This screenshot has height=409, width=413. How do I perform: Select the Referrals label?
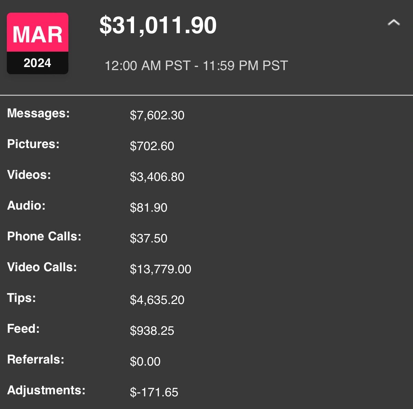coord(36,359)
